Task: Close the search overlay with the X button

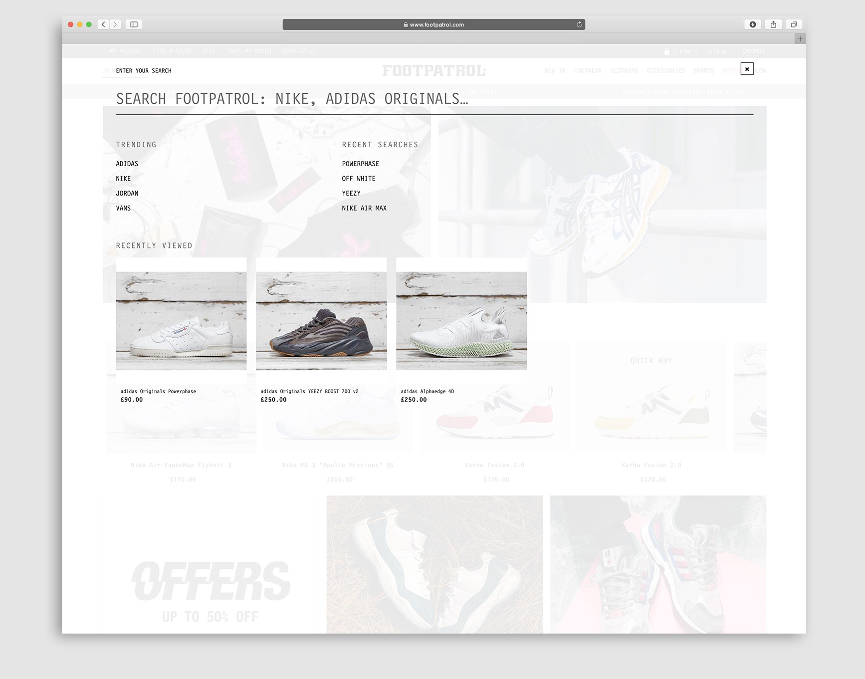Action: pyautogui.click(x=747, y=69)
